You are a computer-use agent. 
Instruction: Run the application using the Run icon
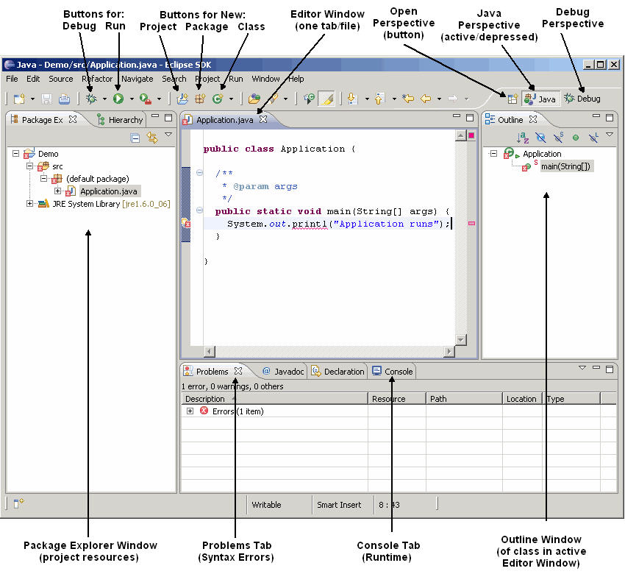[x=118, y=98]
